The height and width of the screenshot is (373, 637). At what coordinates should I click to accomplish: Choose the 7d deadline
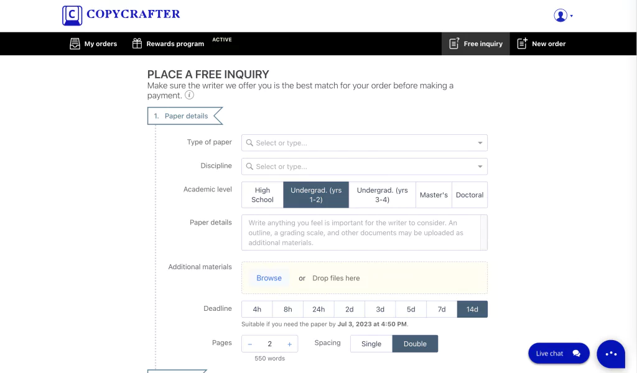tap(442, 309)
